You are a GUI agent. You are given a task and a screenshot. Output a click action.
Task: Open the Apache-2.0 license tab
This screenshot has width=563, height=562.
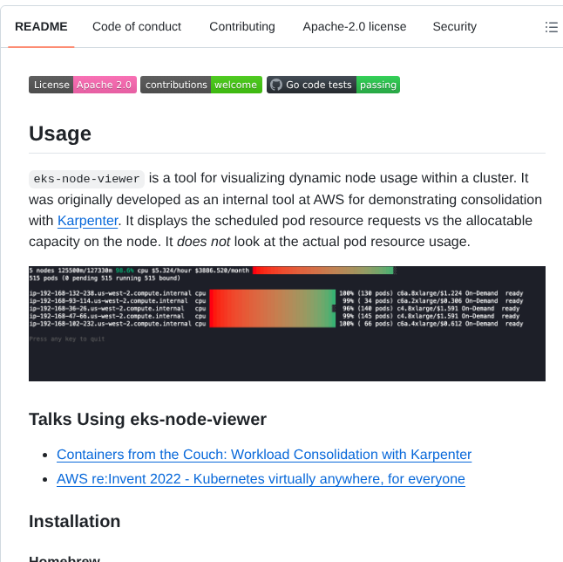[355, 26]
